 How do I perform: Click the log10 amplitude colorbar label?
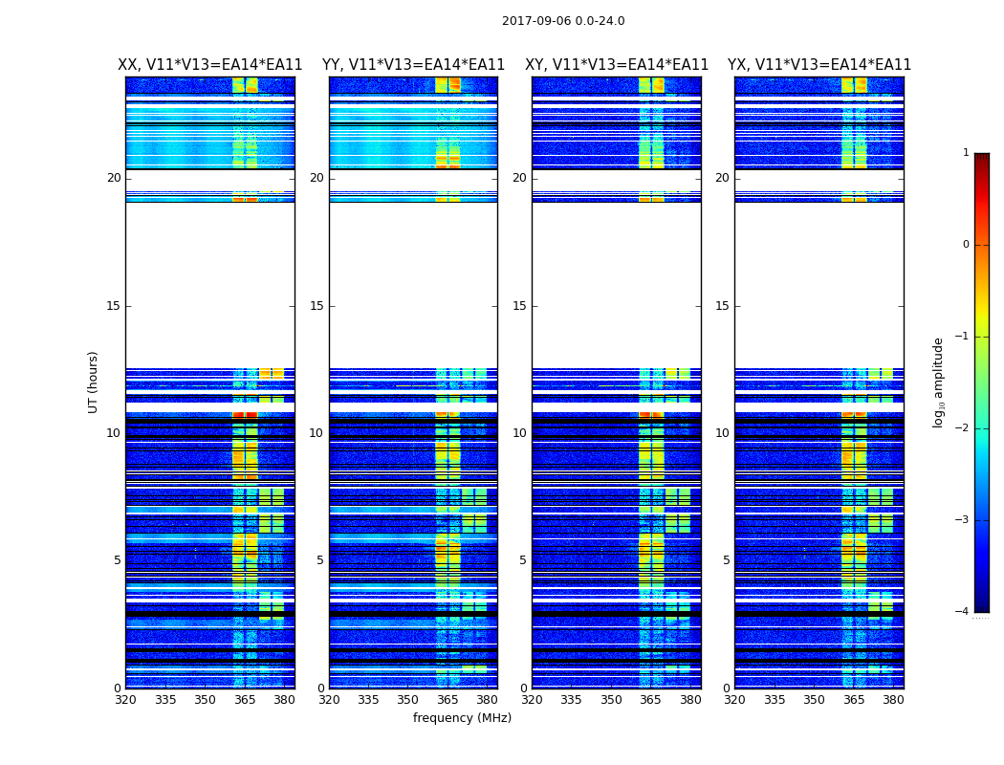pyautogui.click(x=938, y=382)
